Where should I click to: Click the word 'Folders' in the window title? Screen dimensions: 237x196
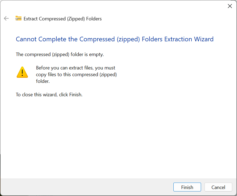point(94,19)
